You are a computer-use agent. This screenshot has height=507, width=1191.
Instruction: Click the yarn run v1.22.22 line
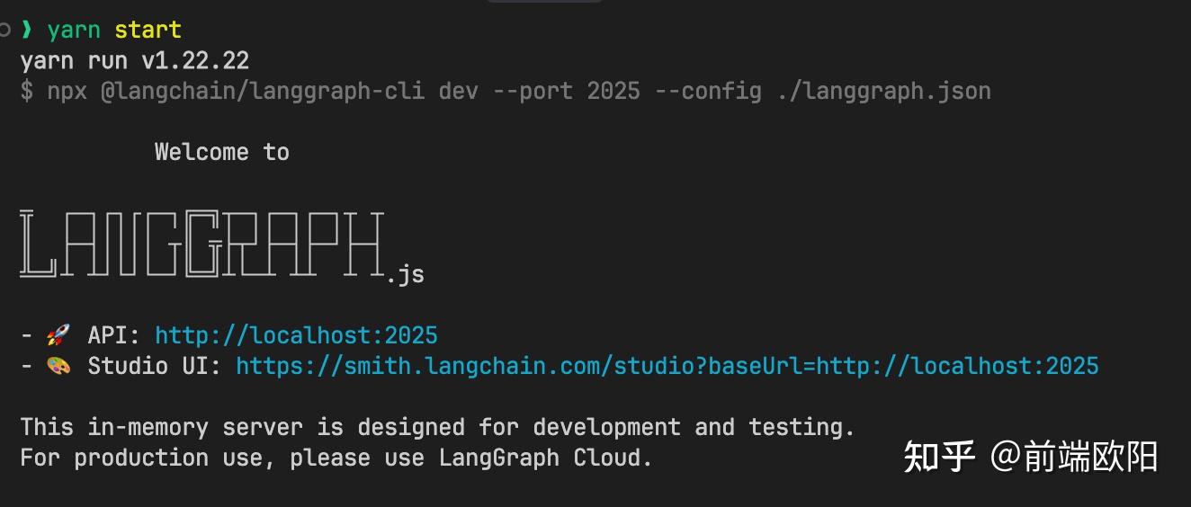click(x=135, y=61)
